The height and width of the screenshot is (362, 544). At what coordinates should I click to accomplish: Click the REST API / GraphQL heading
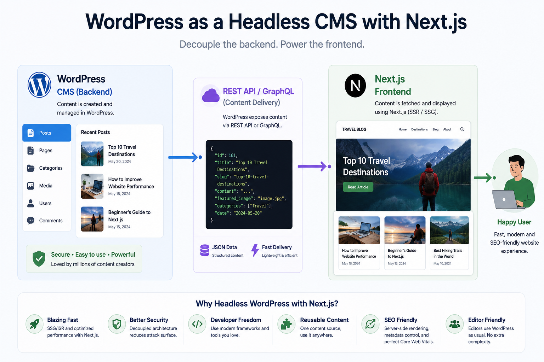pos(259,91)
